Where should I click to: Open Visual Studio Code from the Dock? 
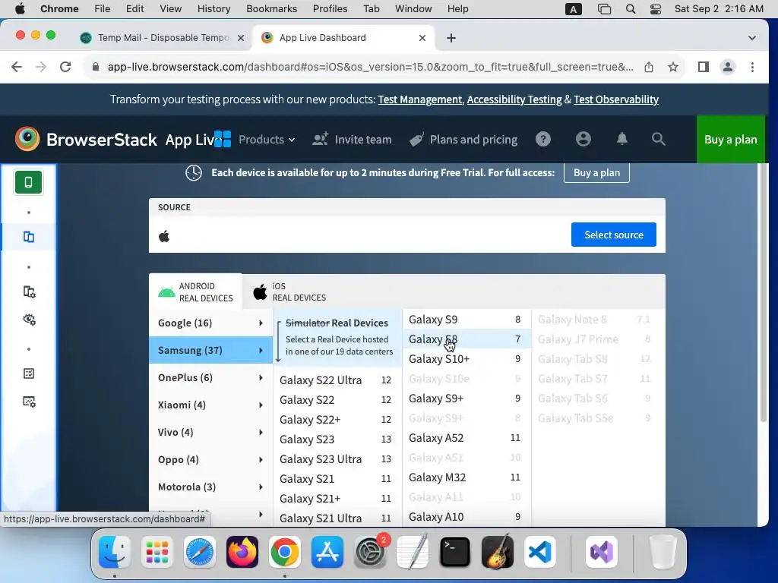pyautogui.click(x=540, y=552)
